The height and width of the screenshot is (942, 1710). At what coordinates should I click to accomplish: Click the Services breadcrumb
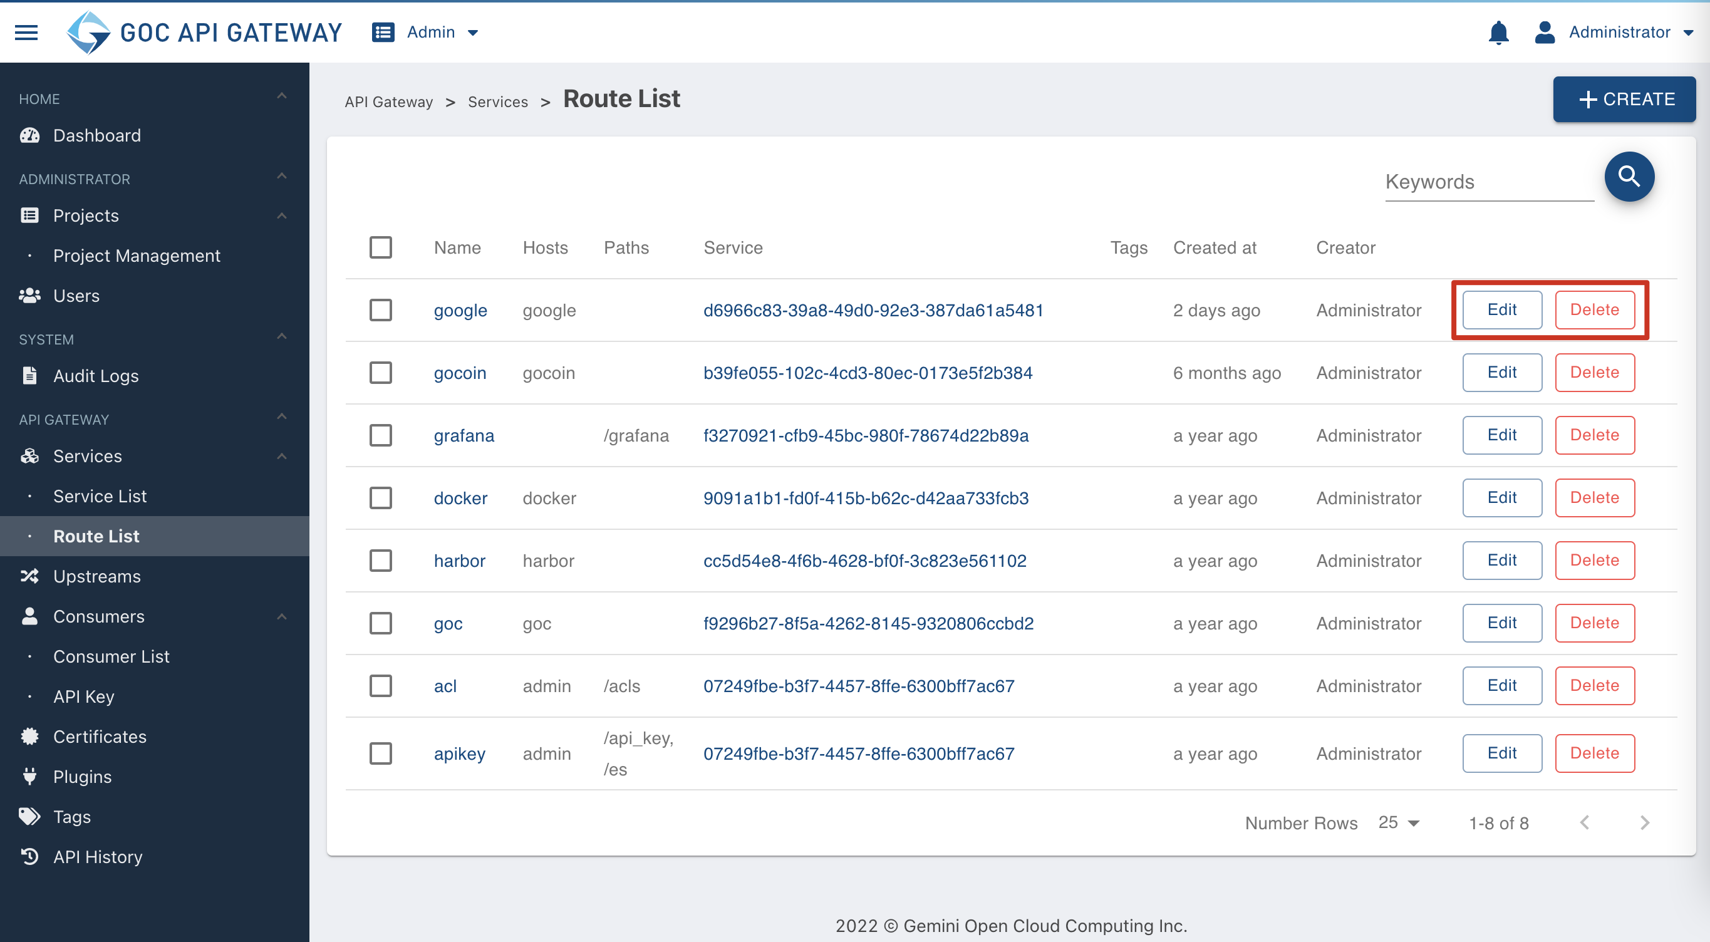click(x=497, y=101)
